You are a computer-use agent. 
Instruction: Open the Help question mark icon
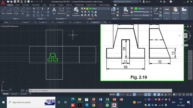(171, 1)
